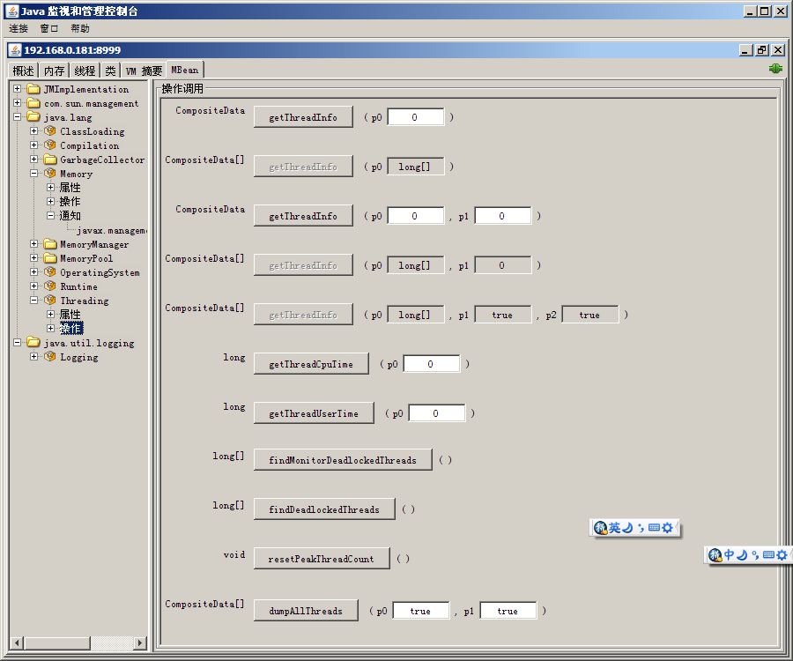This screenshot has width=793, height=661.
Task: Open the 连接 menu
Action: point(19,28)
